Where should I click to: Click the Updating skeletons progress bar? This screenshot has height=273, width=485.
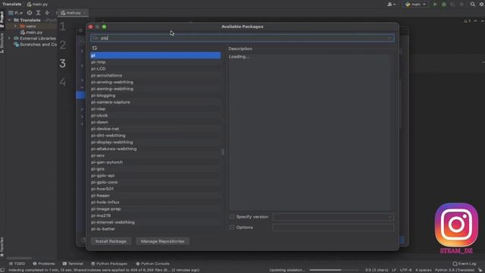(x=333, y=270)
